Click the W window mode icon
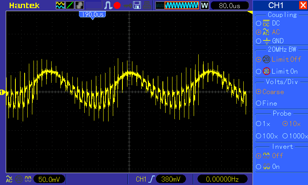 [x=204, y=5]
